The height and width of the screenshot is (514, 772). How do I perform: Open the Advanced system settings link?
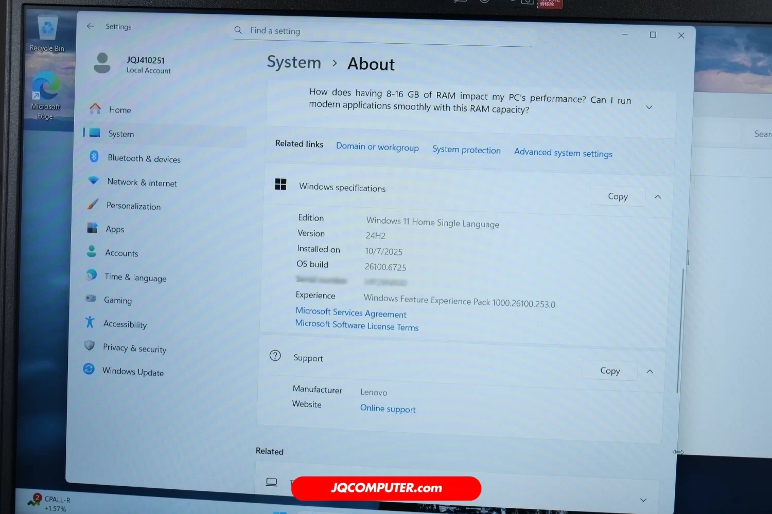[563, 153]
